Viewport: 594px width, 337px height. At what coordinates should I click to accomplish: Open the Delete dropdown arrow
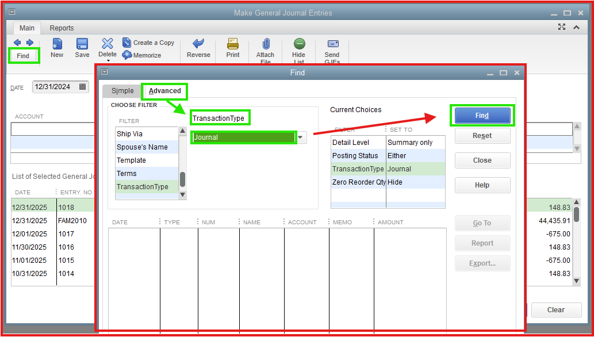(x=108, y=60)
